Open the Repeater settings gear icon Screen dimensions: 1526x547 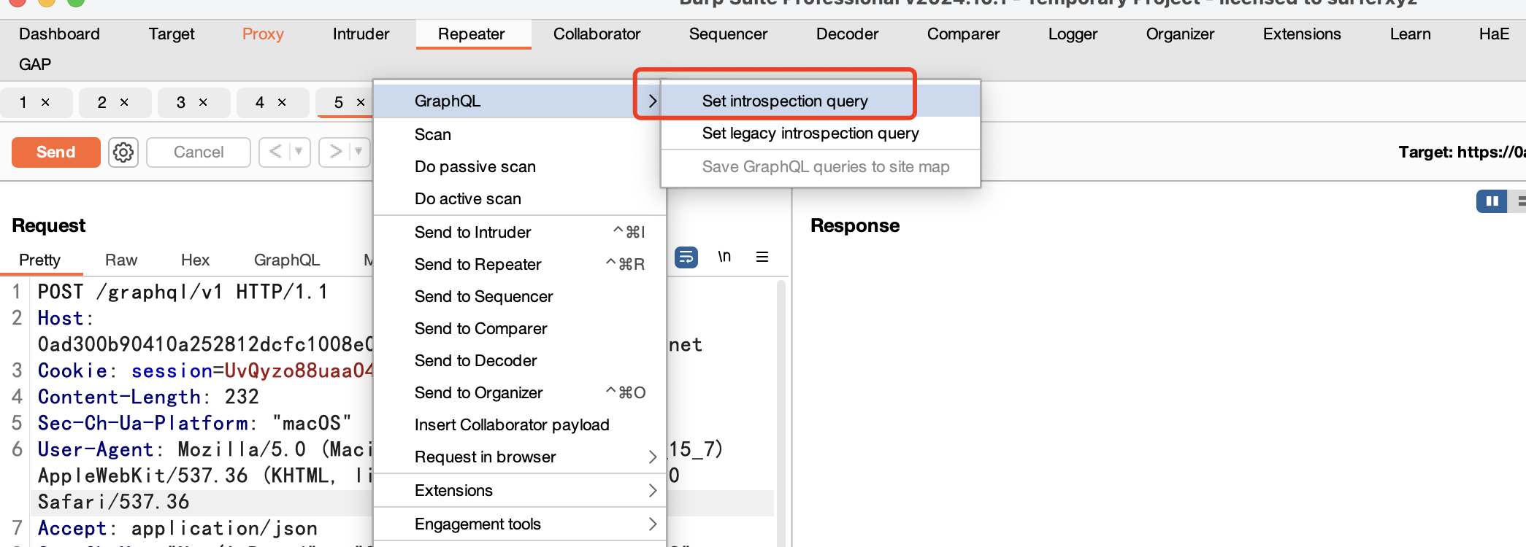(x=123, y=152)
